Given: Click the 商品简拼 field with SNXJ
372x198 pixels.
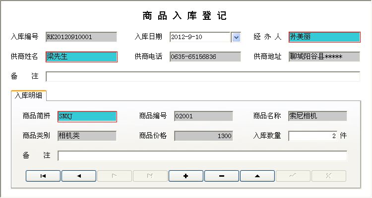Looking at the screenshot, I should tap(87, 116).
